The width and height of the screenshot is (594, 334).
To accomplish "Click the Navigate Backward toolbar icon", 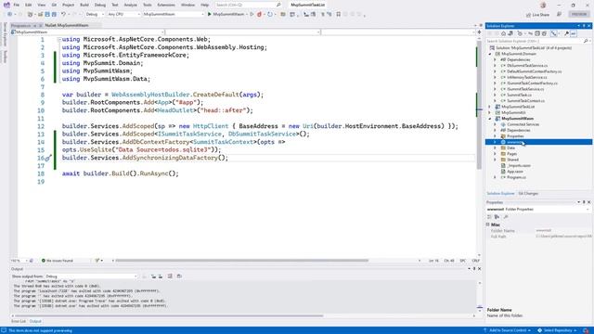I will click(x=9, y=14).
